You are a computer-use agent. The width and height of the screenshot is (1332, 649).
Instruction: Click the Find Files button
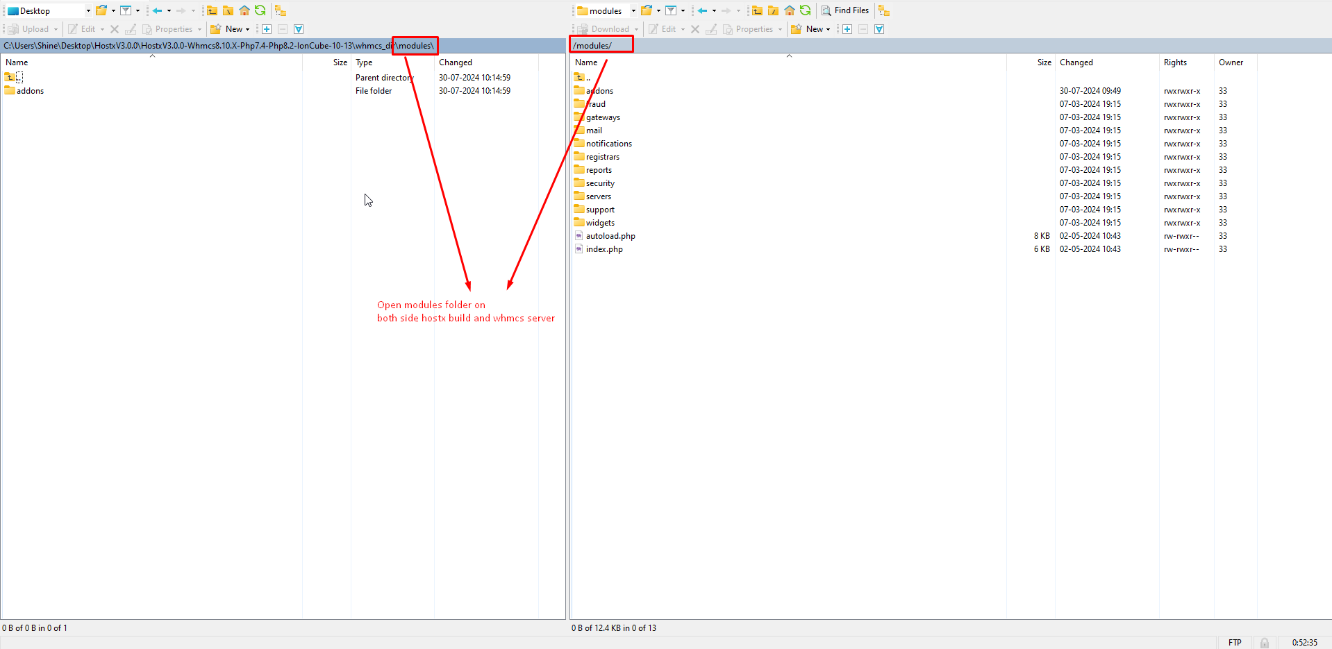pyautogui.click(x=845, y=10)
